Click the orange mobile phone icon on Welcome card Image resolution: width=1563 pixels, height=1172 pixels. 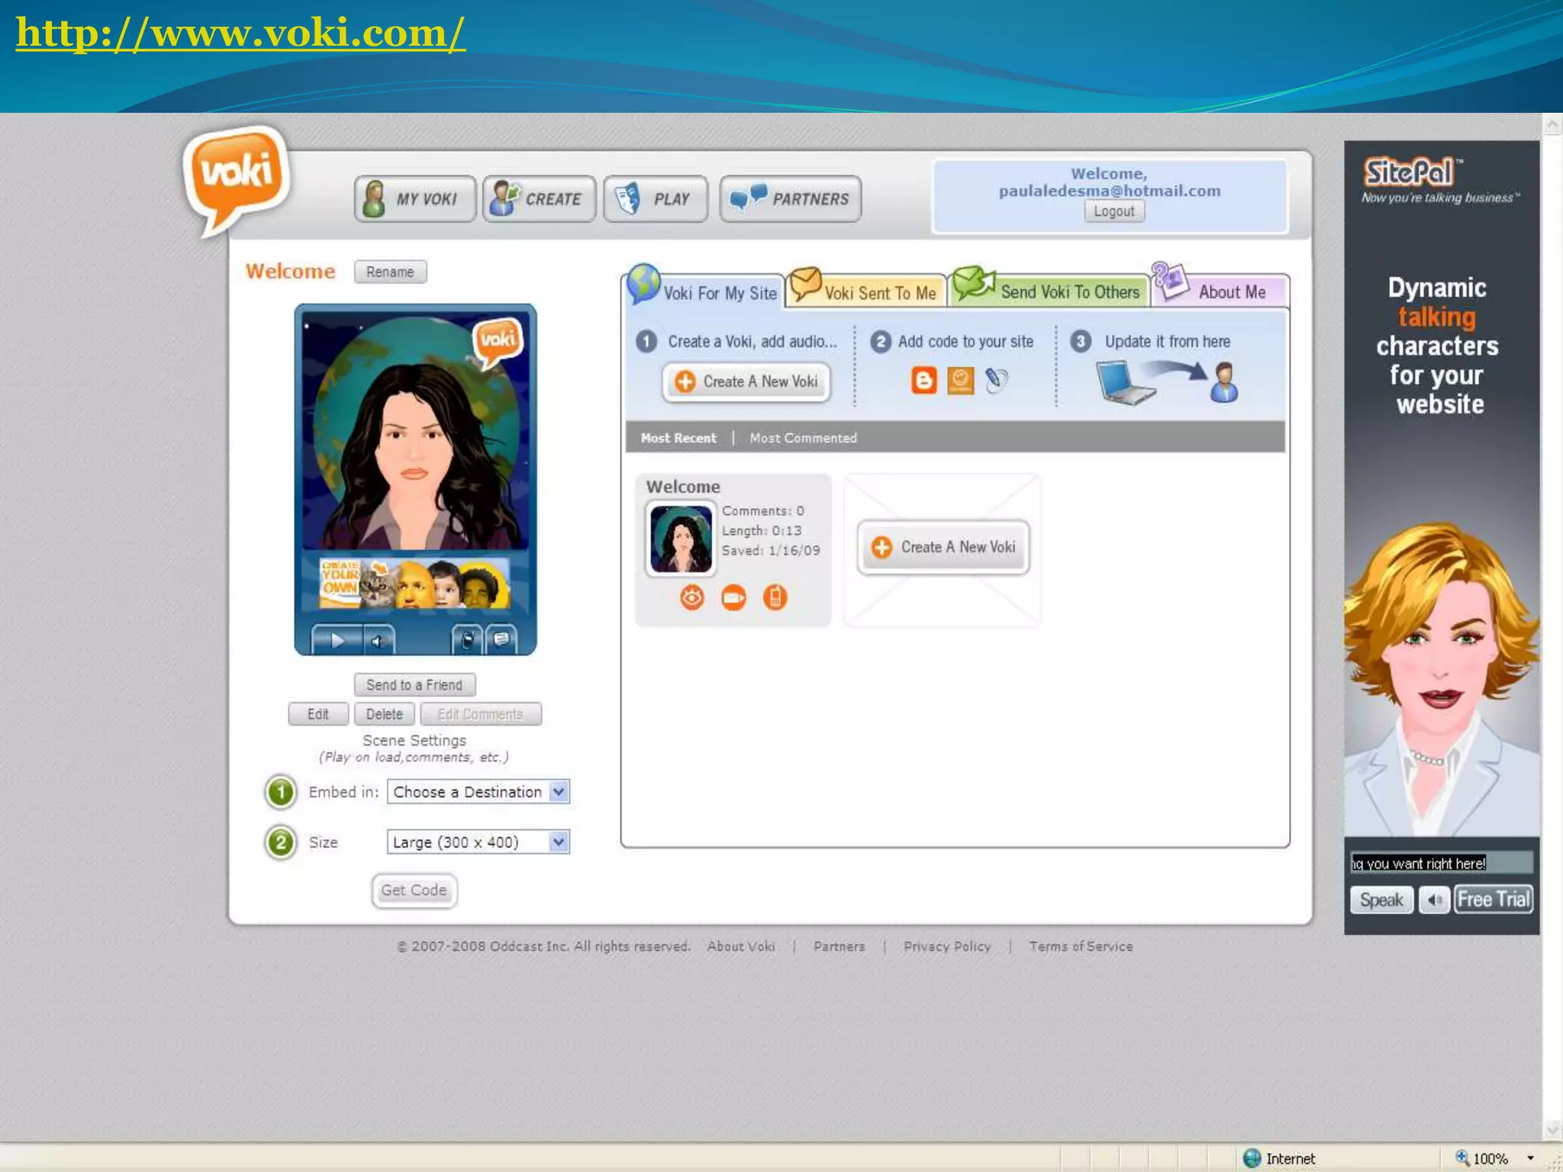click(x=775, y=597)
